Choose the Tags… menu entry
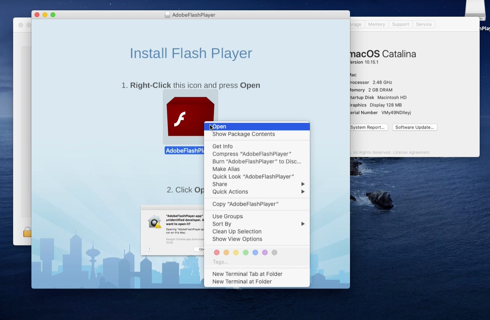The width and height of the screenshot is (490, 320). point(220,262)
